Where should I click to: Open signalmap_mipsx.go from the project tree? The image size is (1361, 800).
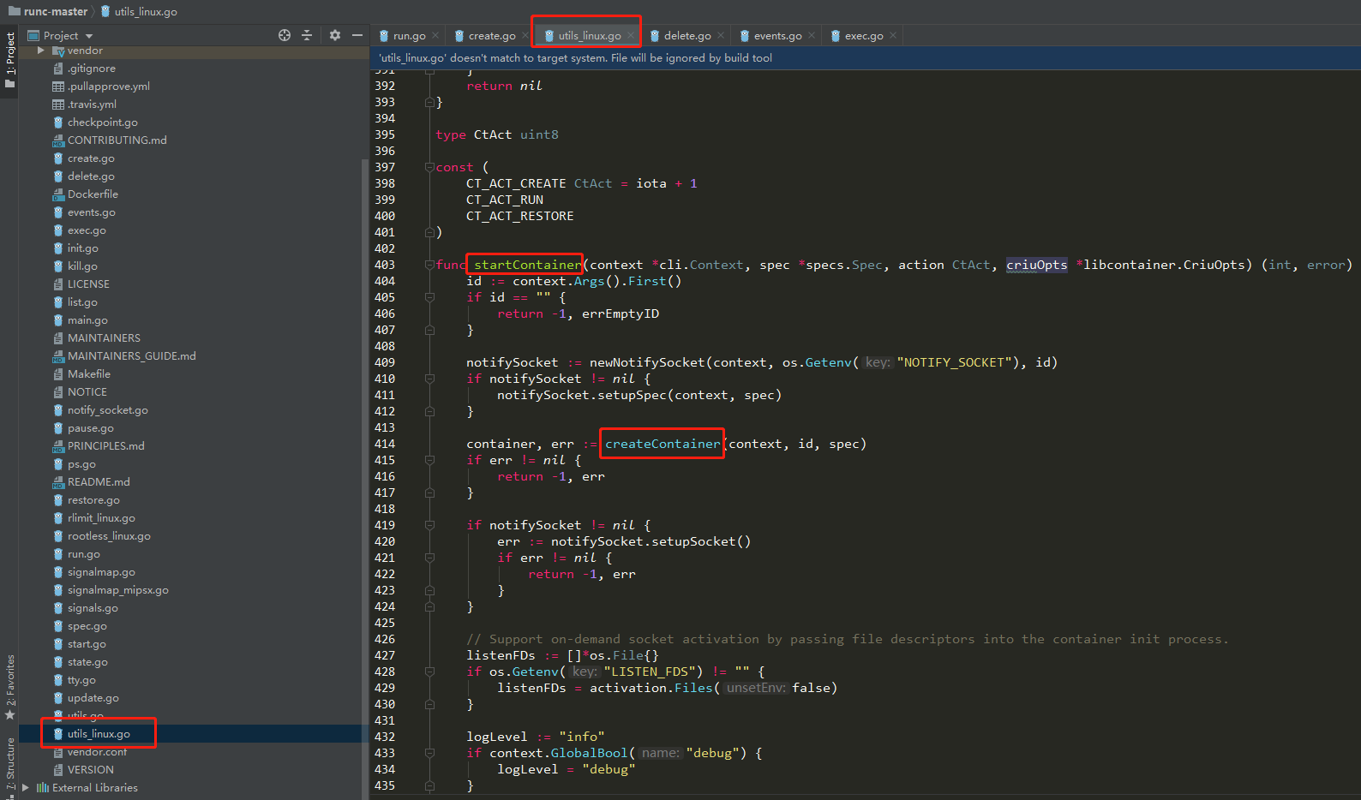pyautogui.click(x=117, y=590)
